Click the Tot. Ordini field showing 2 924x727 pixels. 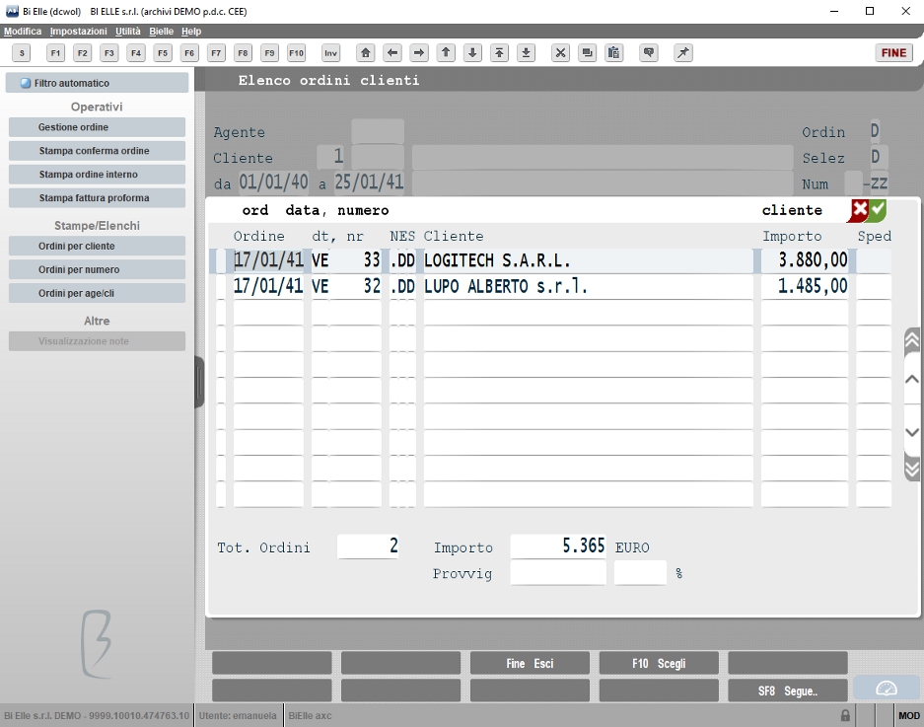click(x=368, y=546)
